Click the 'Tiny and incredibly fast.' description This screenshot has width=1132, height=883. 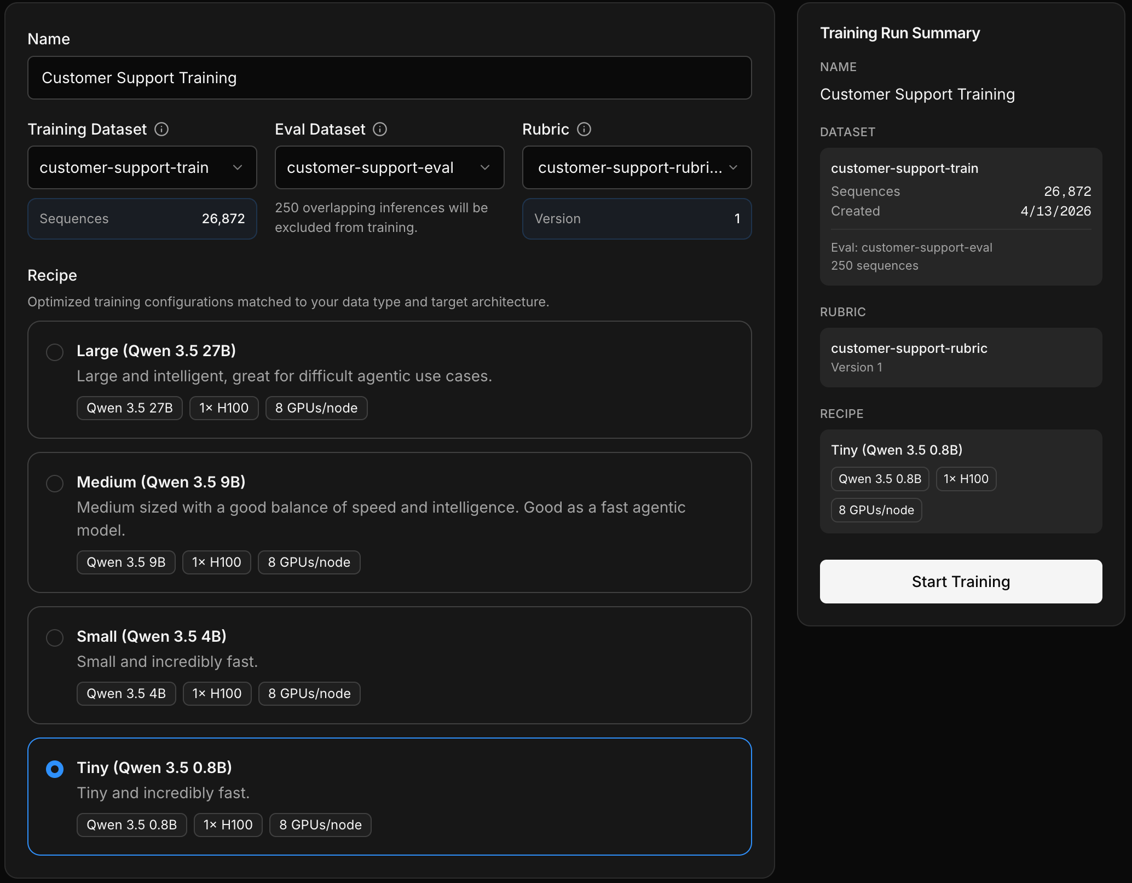[163, 793]
